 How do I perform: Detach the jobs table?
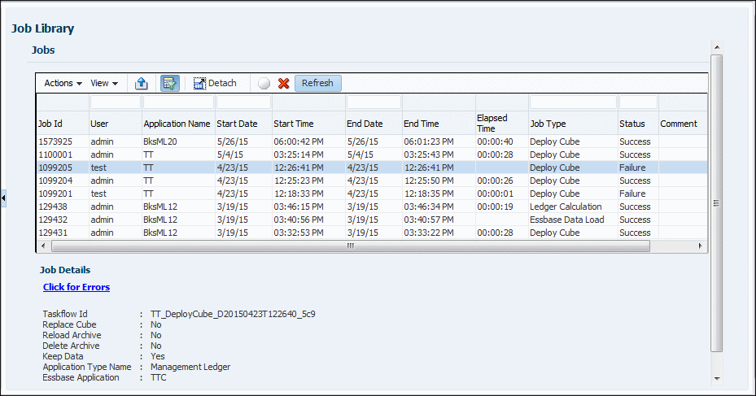click(215, 83)
